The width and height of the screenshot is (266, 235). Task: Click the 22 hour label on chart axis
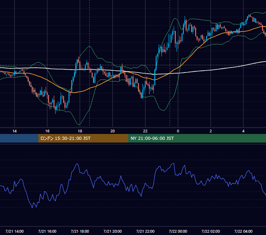(x=145, y=131)
